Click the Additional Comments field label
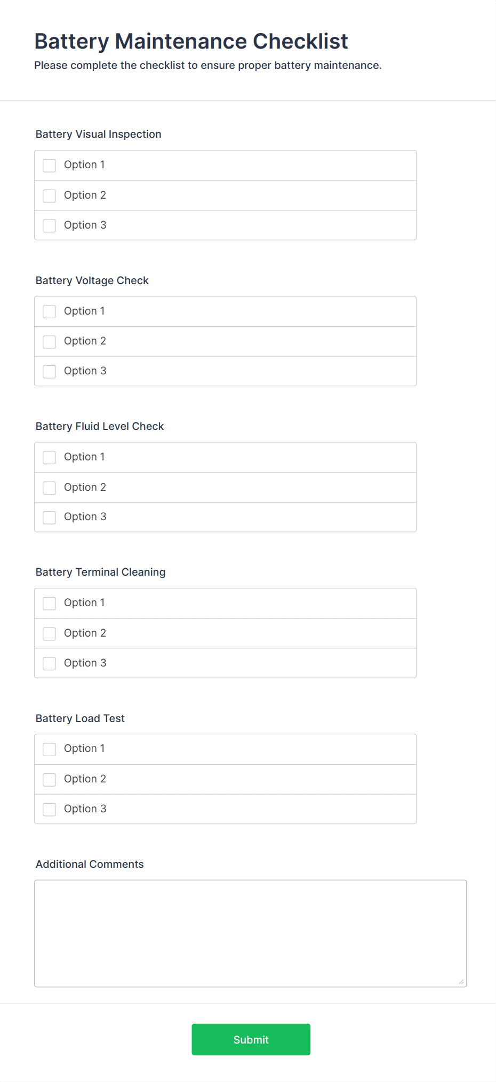Viewport: 496px width, 1082px height. click(90, 864)
